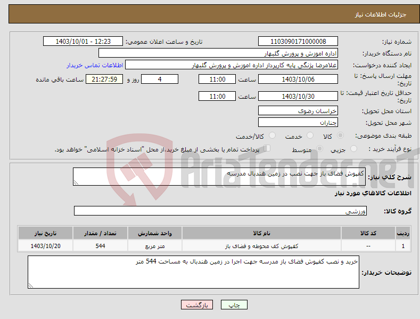420x319 pixels.
Task: Click the buyer organization name field
Action: [x=218, y=53]
